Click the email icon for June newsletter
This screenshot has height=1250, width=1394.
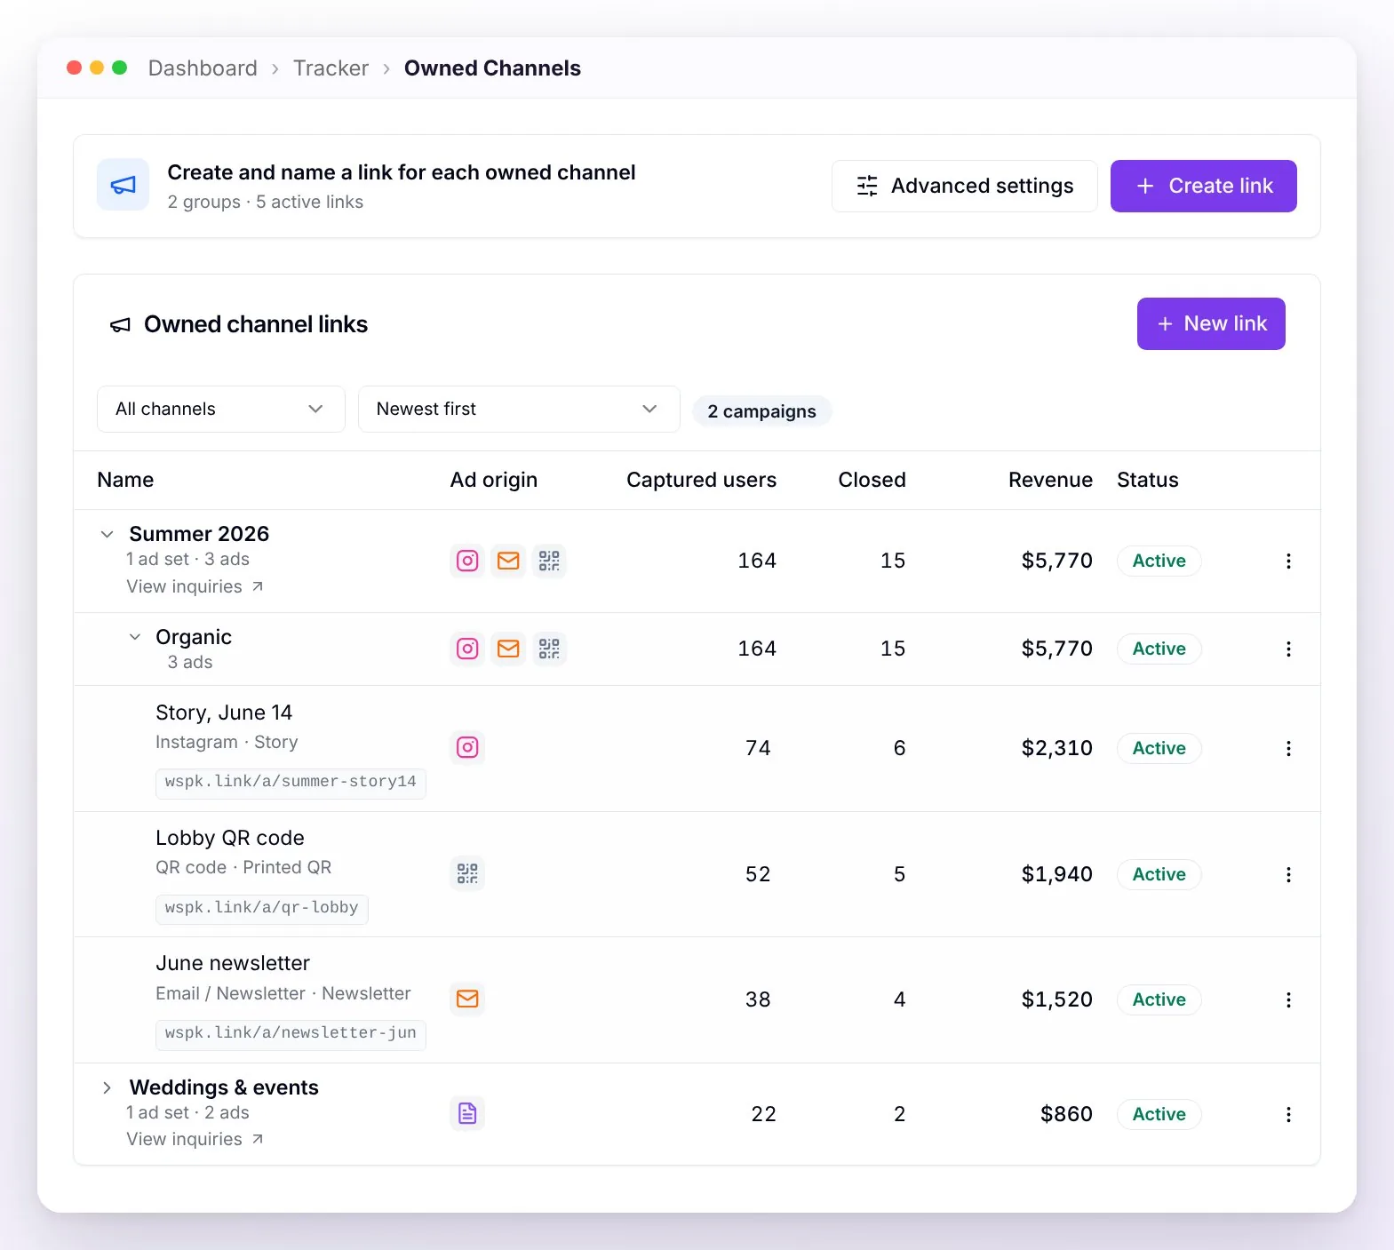(x=467, y=999)
